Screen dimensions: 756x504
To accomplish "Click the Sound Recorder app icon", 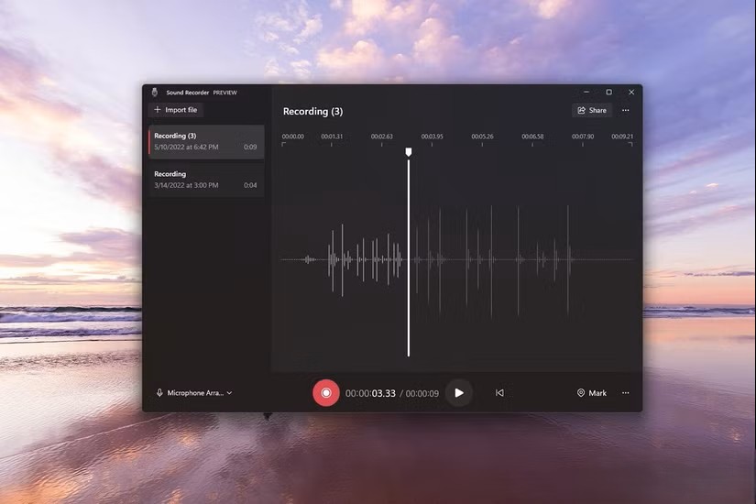I will pyautogui.click(x=154, y=93).
